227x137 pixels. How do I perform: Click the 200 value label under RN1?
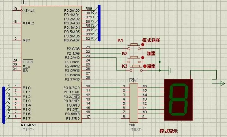click(x=132, y=125)
